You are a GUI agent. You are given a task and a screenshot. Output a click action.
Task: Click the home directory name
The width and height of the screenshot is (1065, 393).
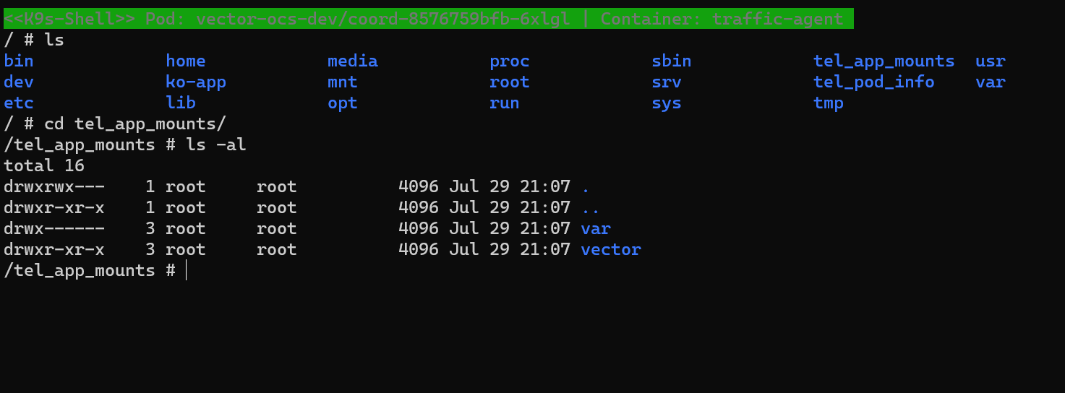[185, 61]
